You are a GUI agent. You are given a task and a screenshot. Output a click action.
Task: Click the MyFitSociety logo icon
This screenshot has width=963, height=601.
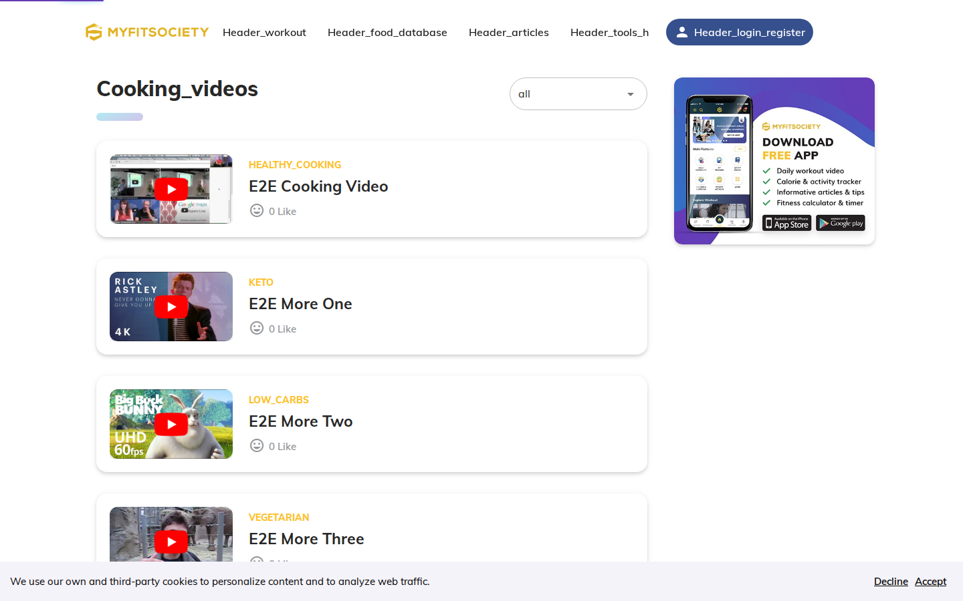(94, 32)
